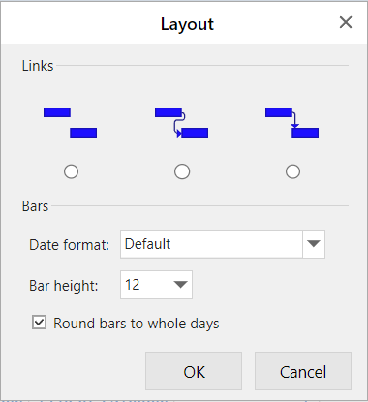
Task: Pick the curved-arrow link style preview
Action: point(181,122)
